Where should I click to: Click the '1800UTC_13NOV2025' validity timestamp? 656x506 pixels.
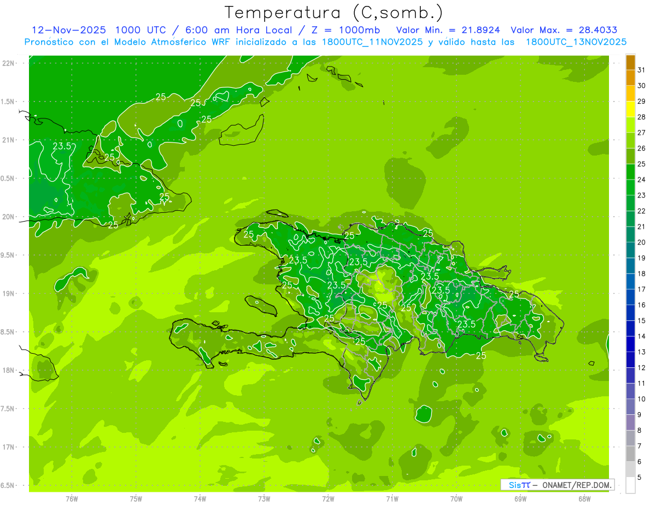pos(576,42)
